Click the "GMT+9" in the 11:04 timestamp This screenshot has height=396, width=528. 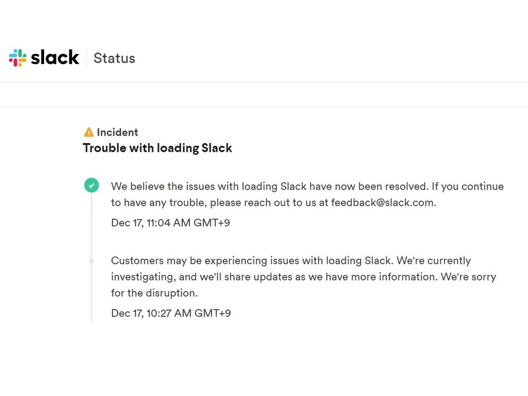coord(211,223)
